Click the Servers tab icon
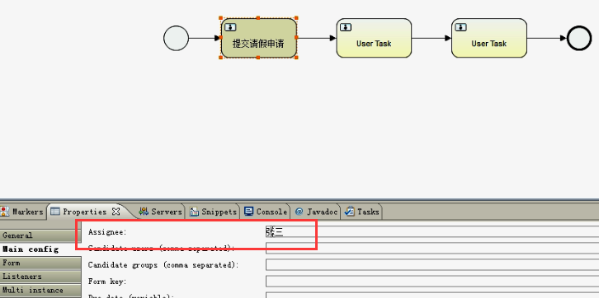599x298 pixels. point(144,211)
